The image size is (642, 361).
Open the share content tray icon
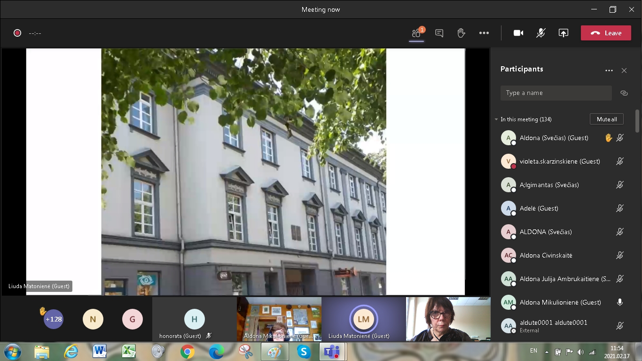pyautogui.click(x=563, y=33)
